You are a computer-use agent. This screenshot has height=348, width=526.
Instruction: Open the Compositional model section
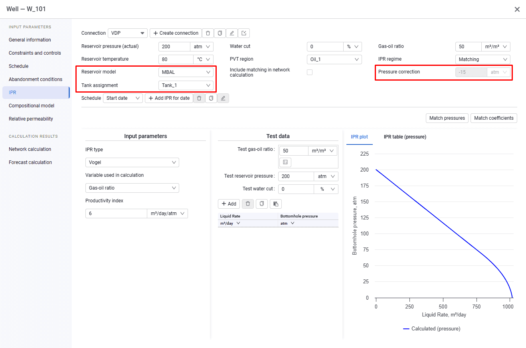pyautogui.click(x=32, y=106)
